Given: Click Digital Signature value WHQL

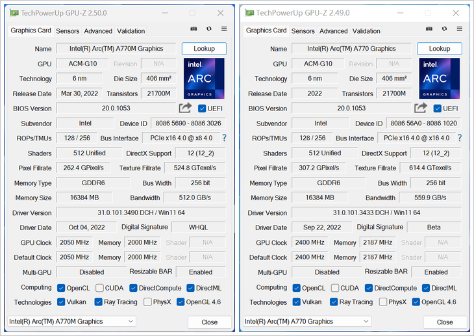Looking at the screenshot, I should [x=198, y=227].
